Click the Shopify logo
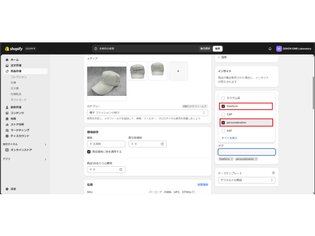Viewport: 315px width, 236px height. coord(14,49)
